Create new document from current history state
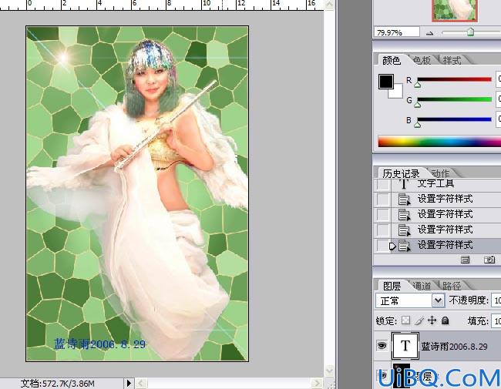The height and width of the screenshot is (389, 501). pyautogui.click(x=466, y=260)
